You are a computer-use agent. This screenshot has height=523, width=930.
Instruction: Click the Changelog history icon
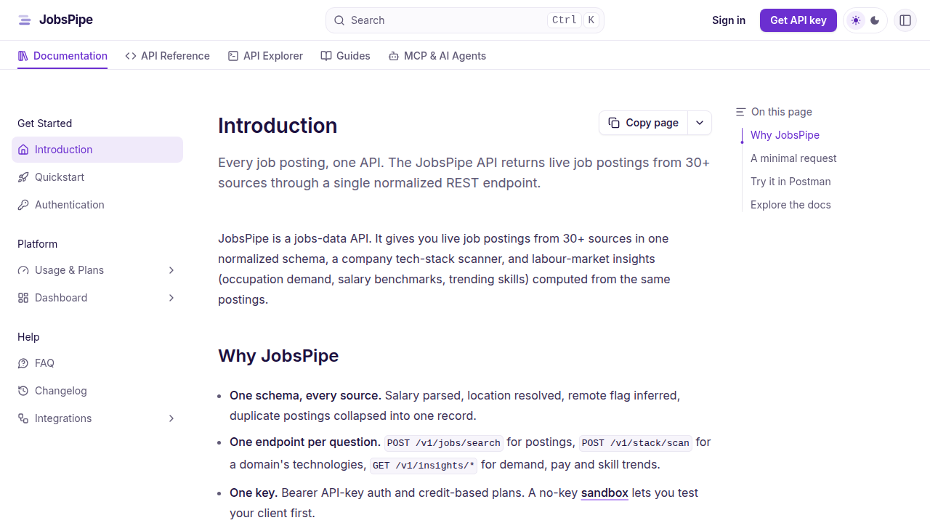[x=23, y=391]
